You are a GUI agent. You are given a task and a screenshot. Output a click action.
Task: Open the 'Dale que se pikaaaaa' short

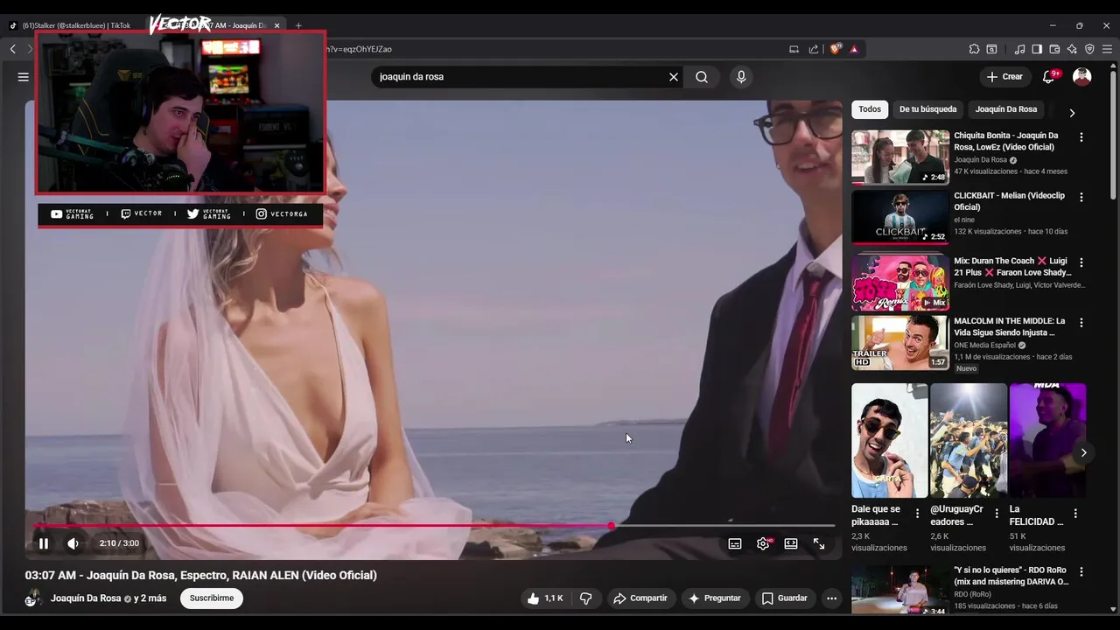[890, 441]
